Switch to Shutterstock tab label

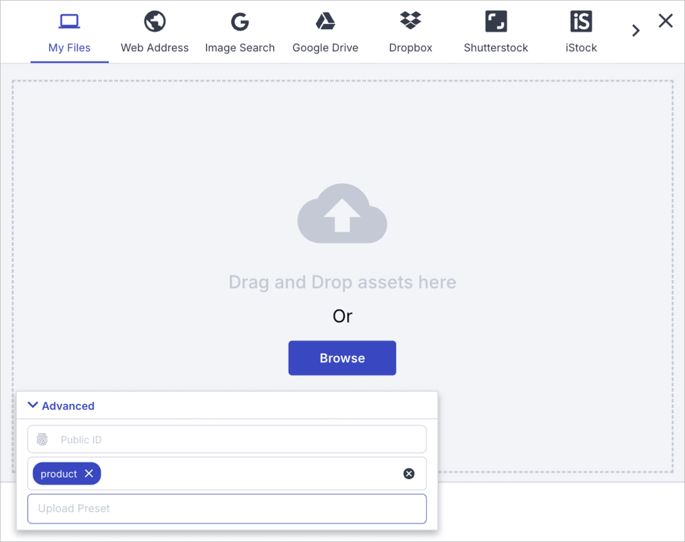(496, 48)
